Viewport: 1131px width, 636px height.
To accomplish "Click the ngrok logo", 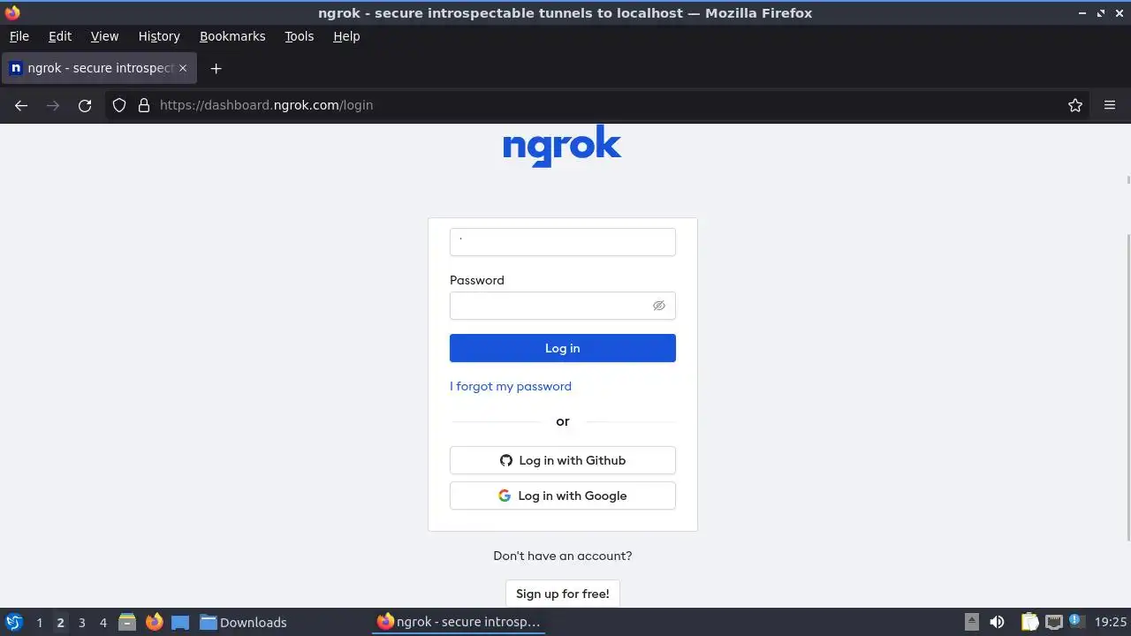I will click(563, 146).
